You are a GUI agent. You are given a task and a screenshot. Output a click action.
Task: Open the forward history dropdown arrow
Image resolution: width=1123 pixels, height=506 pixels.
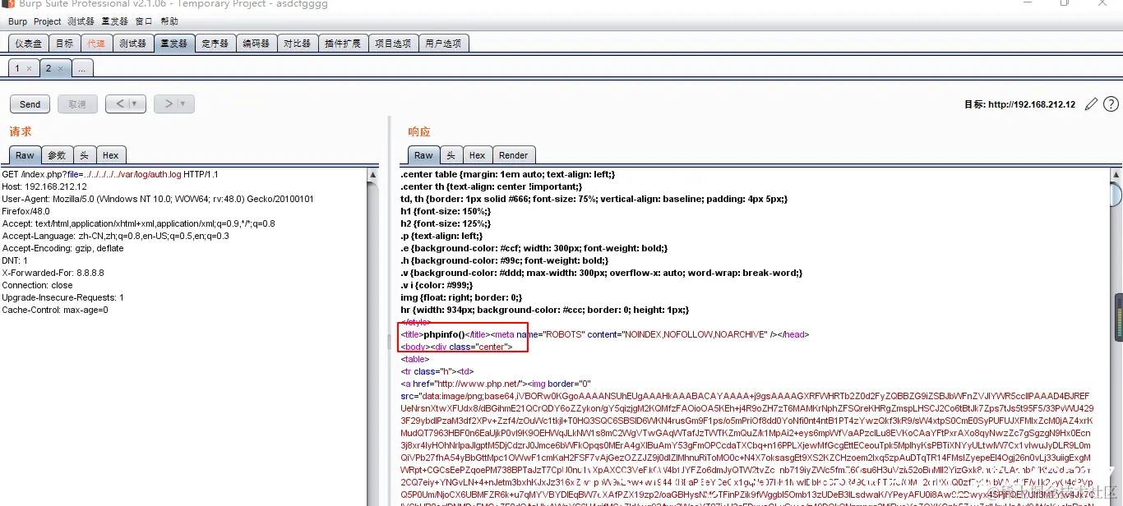click(x=183, y=104)
